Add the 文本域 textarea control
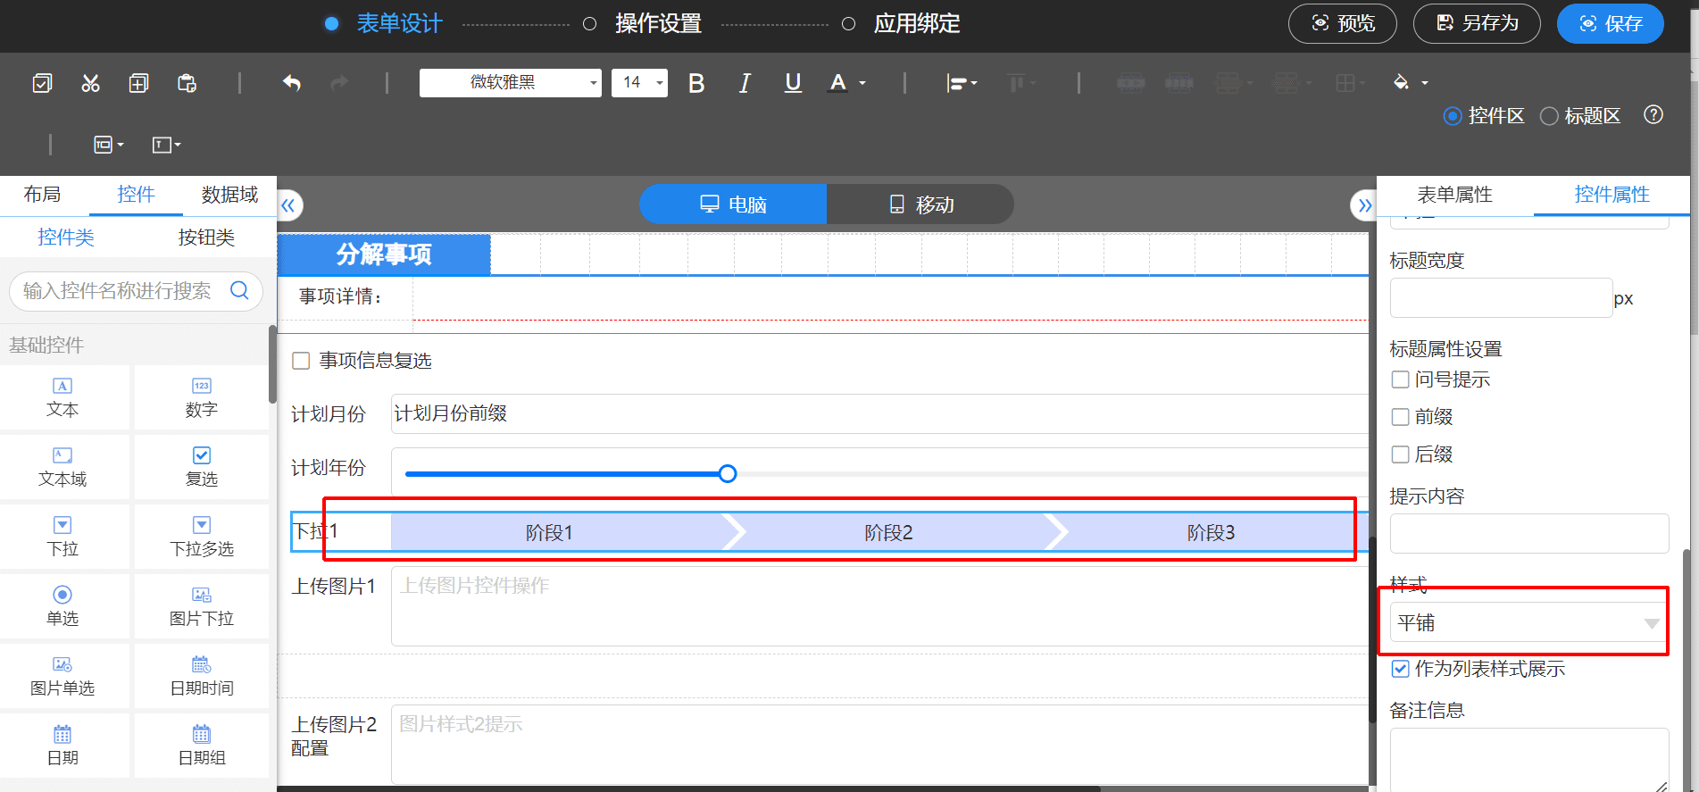This screenshot has height=792, width=1699. 62,467
